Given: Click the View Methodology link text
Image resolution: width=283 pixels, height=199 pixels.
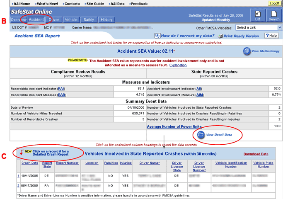Looking at the screenshot, I should click(266, 51).
